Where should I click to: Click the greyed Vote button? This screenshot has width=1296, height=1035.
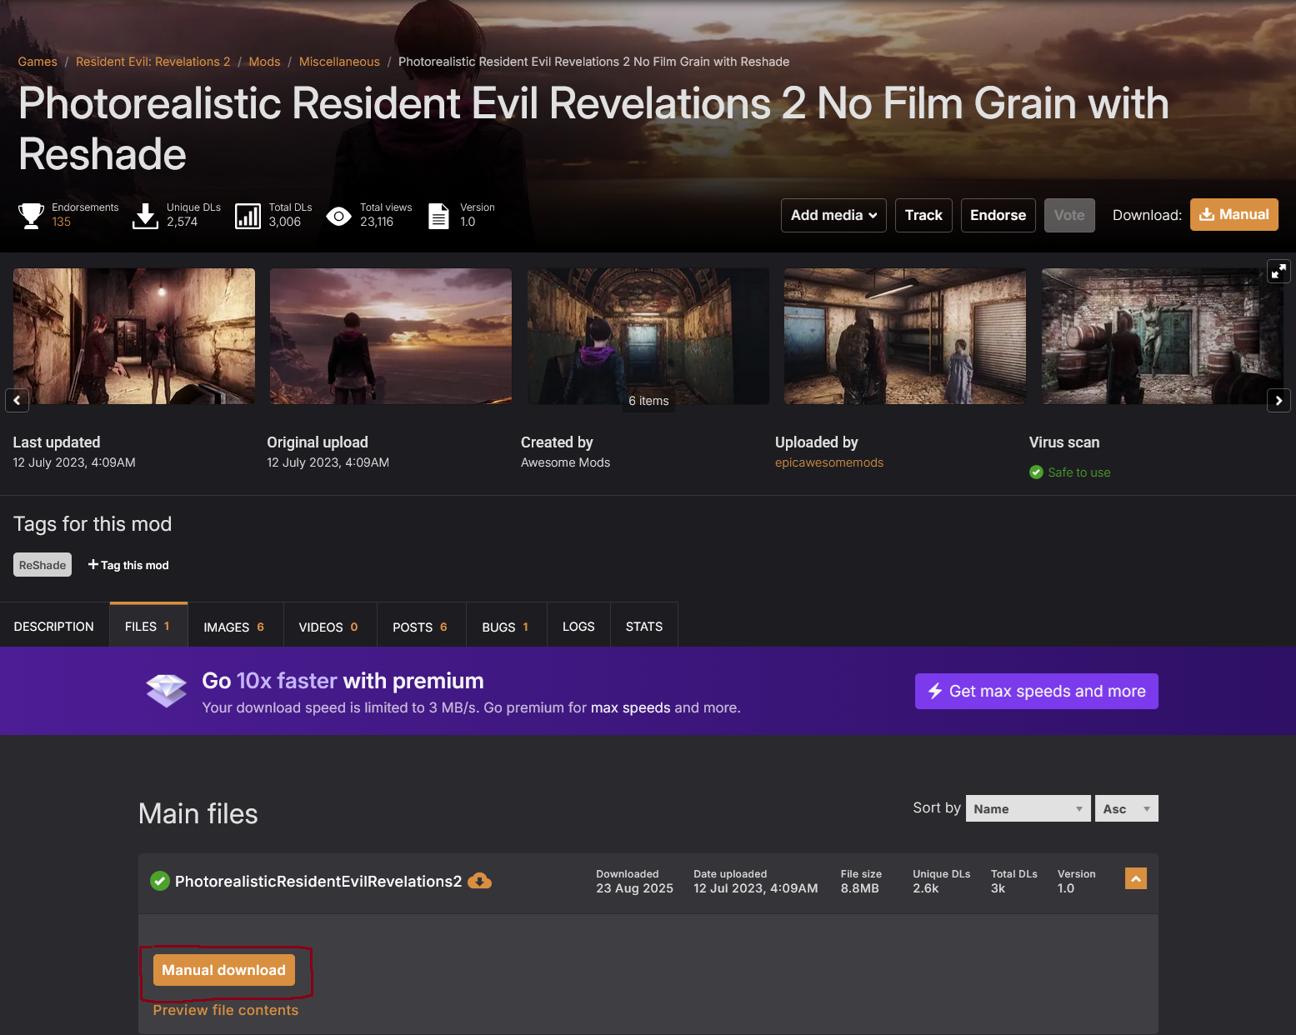pyautogui.click(x=1069, y=215)
